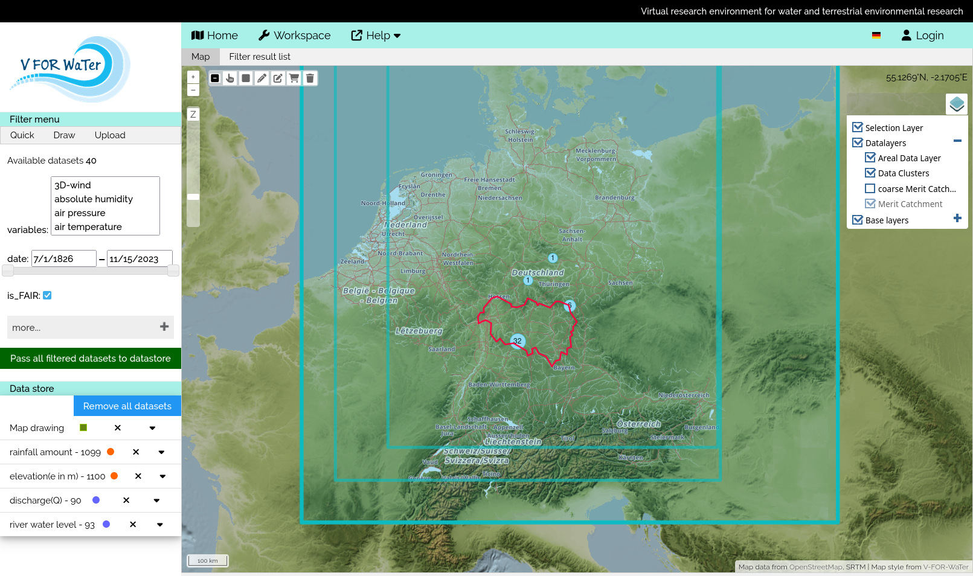Click Pass all filtered datasets to datastore
The height and width of the screenshot is (576, 973).
tap(91, 359)
